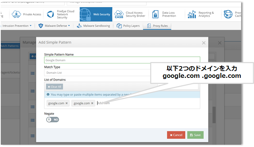The width and height of the screenshot is (254, 147).
Task: Open Cloud Access Security Broker
Action: [x=130, y=14]
